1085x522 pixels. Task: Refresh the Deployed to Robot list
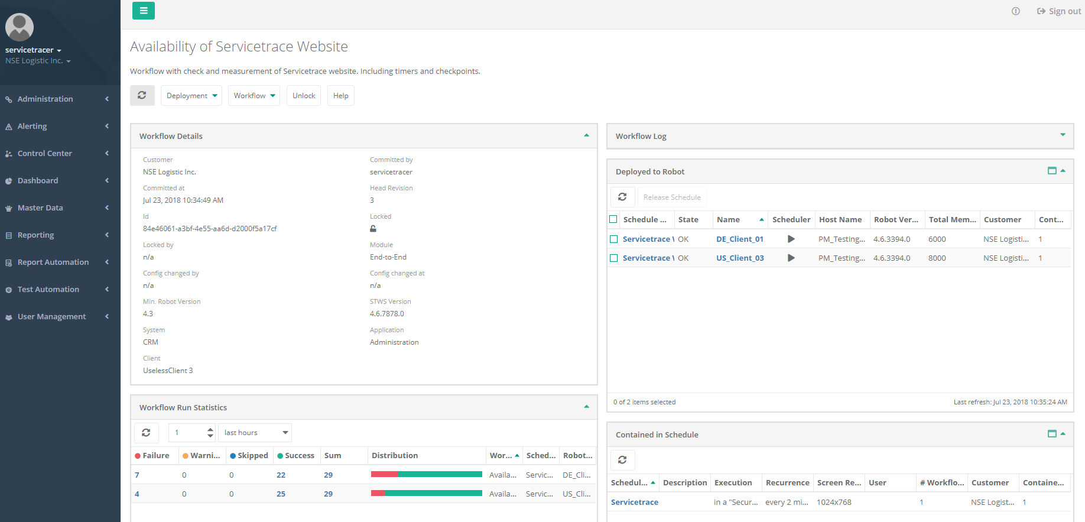coord(623,197)
